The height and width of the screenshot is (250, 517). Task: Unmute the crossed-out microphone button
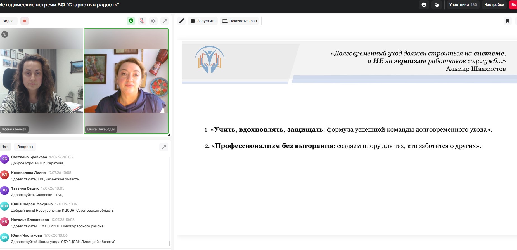[143, 21]
